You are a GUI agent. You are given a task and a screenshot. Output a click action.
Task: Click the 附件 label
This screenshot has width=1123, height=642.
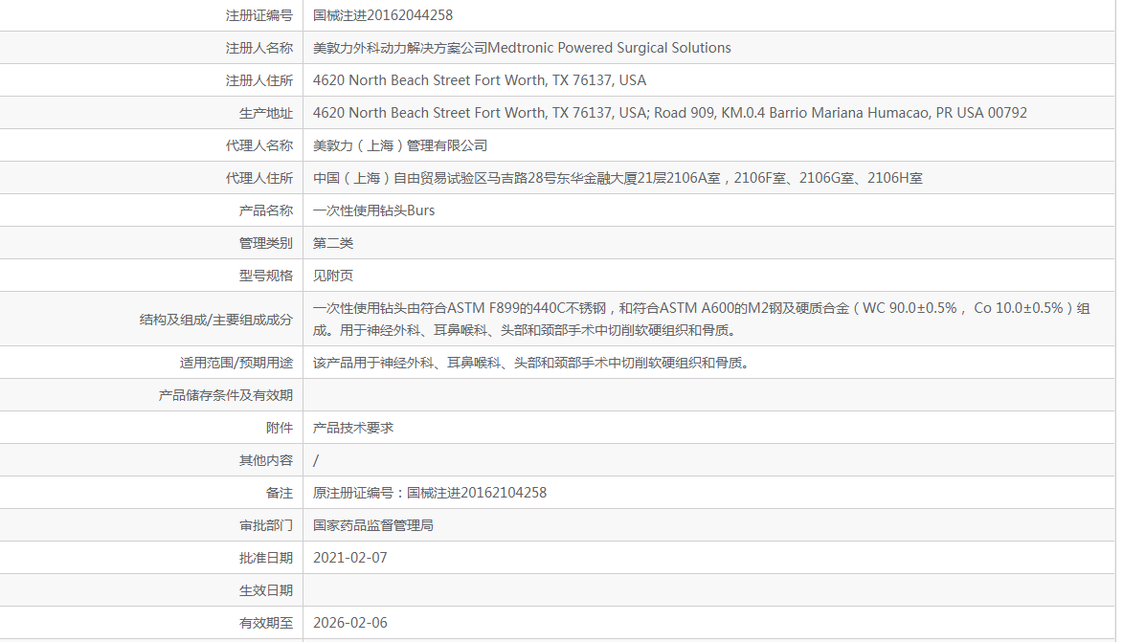(280, 428)
